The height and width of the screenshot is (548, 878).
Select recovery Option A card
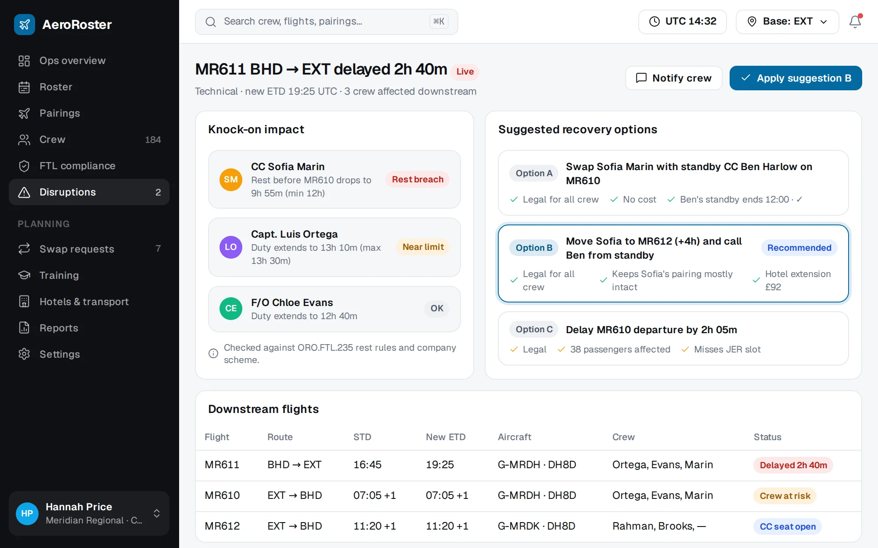[673, 183]
